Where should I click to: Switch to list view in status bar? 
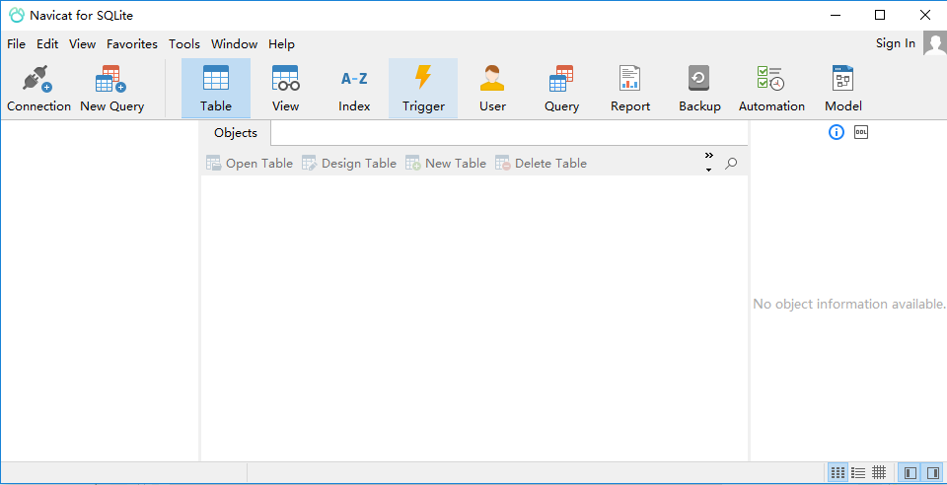(858, 472)
